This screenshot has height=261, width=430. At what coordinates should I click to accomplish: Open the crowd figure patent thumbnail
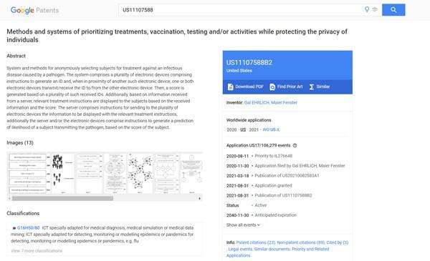click(x=62, y=173)
